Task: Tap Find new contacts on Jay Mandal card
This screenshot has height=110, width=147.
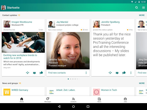Action: (57, 73)
